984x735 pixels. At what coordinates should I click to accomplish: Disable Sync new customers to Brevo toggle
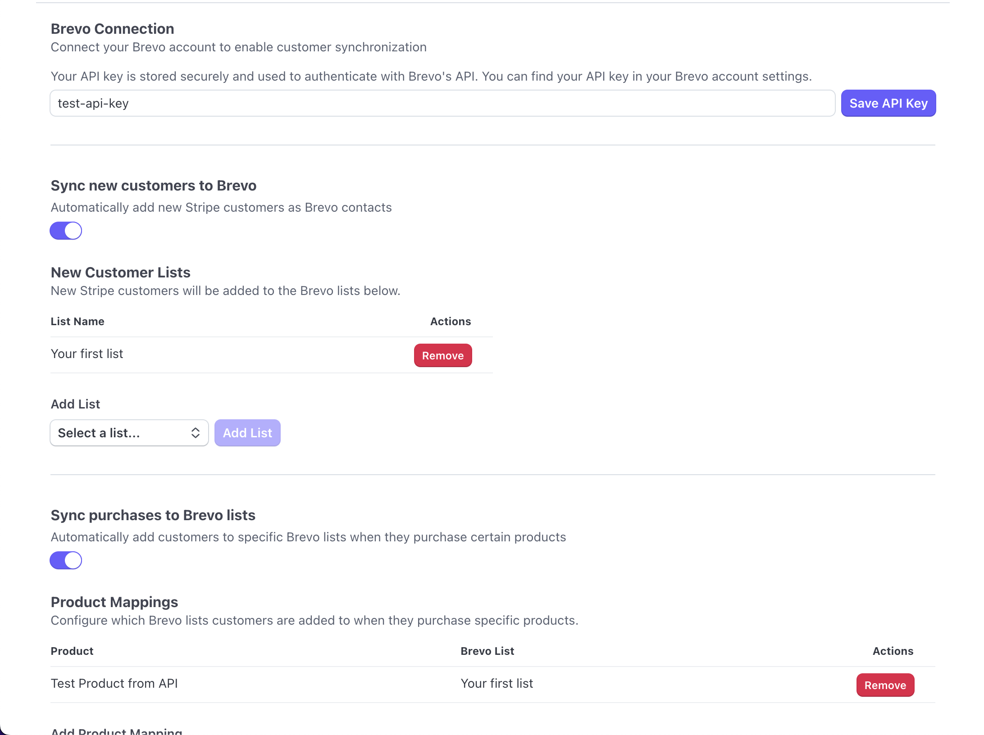66,231
